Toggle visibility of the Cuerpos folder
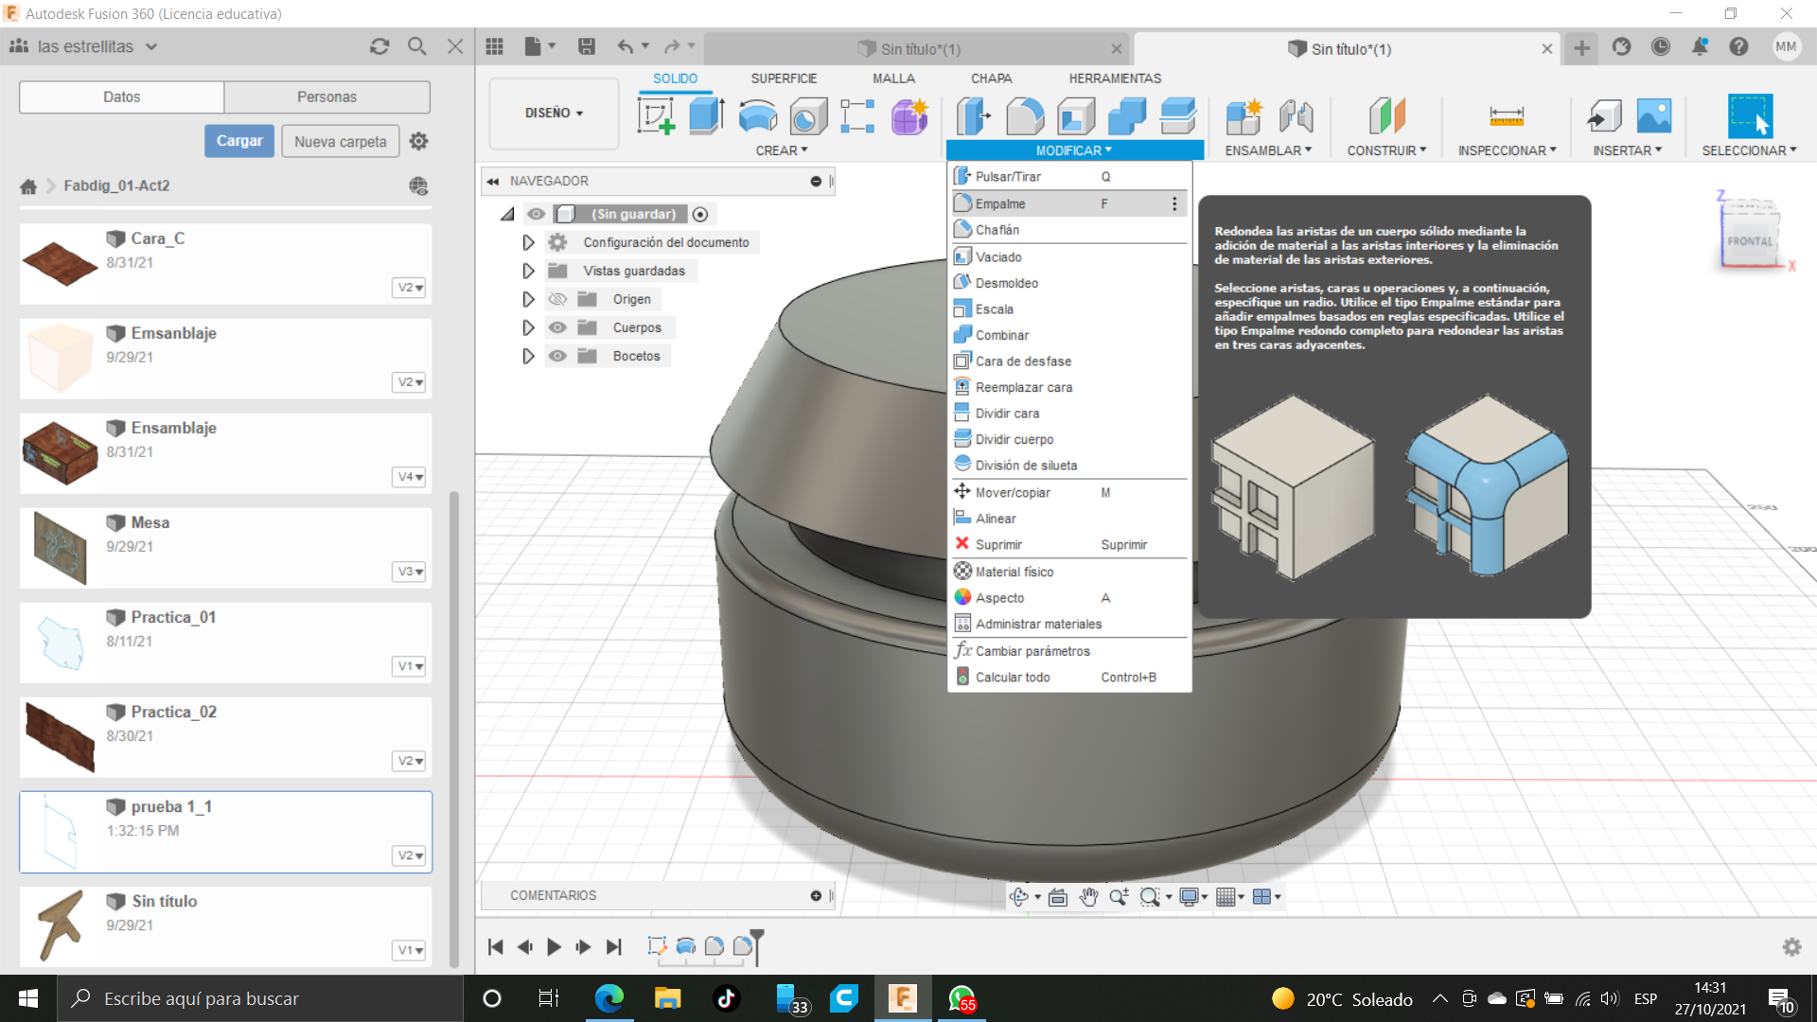Image resolution: width=1817 pixels, height=1022 pixels. 557,327
